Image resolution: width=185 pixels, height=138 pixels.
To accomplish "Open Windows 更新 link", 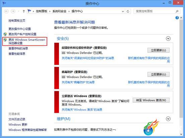I will click(18, 125).
